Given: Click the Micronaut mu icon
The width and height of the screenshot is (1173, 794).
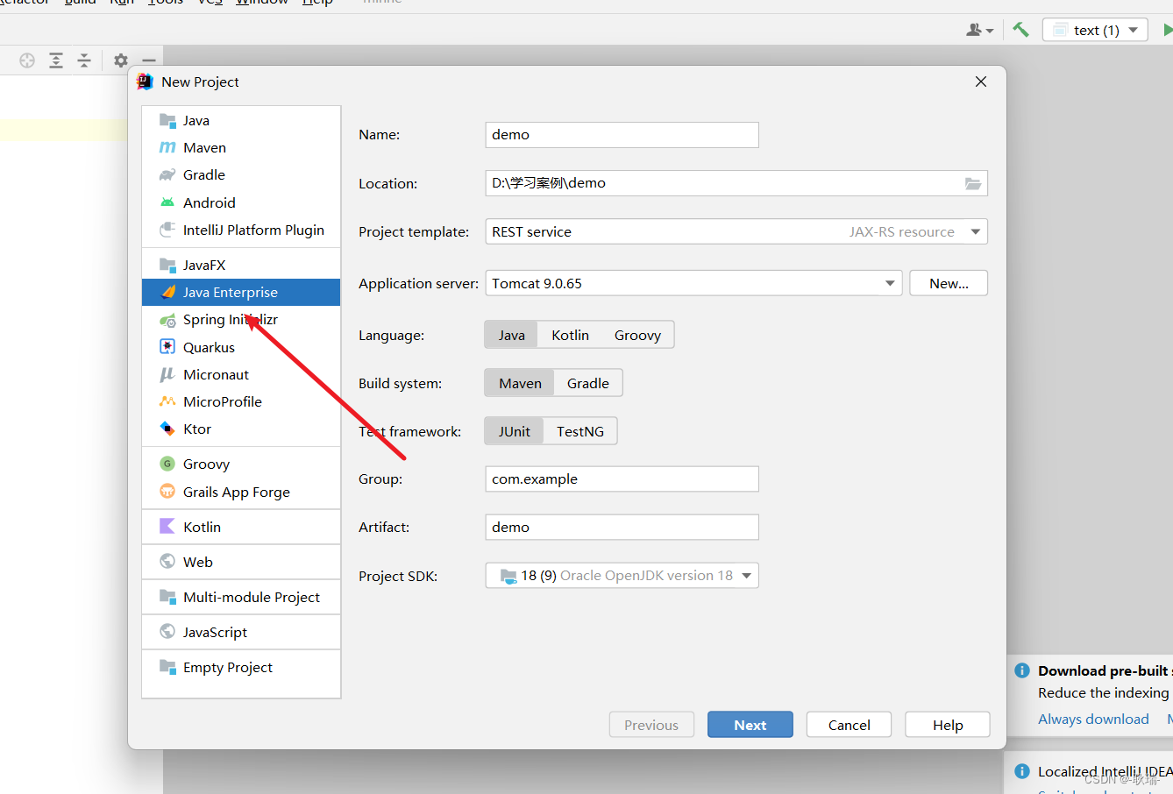Looking at the screenshot, I should point(167,374).
